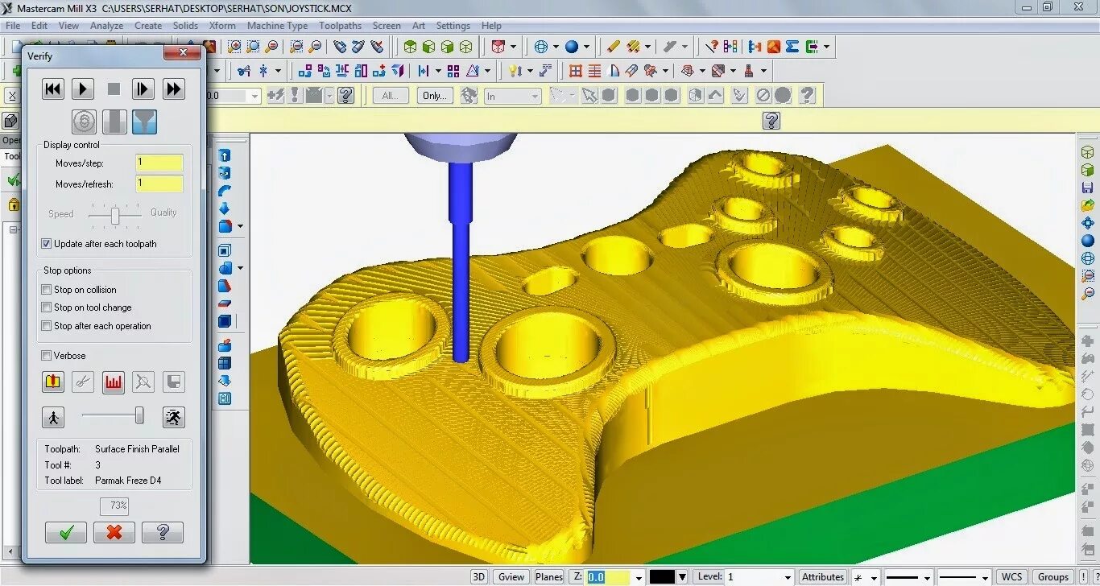Open the Settings menu
The image size is (1100, 586).
(453, 26)
